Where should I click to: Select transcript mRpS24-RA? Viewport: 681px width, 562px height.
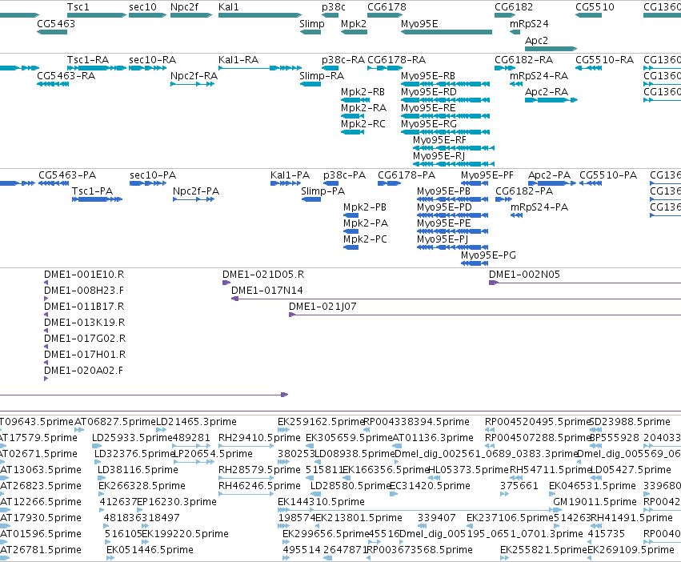coord(539,75)
